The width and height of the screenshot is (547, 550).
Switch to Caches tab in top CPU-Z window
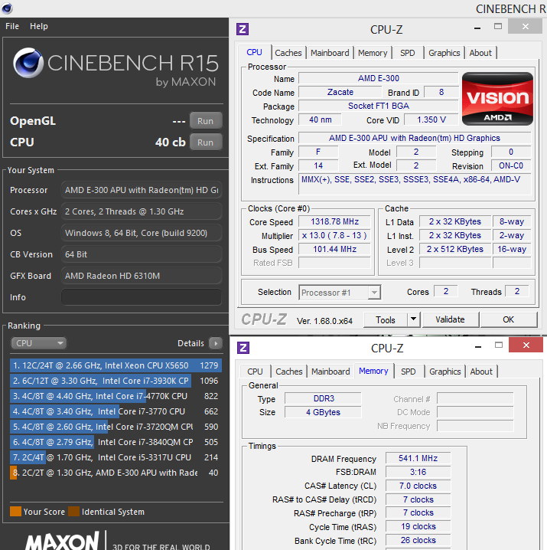[x=288, y=53]
